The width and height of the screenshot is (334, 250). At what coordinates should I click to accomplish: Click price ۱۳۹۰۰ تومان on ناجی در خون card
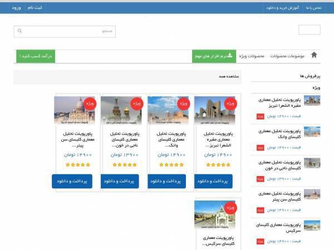point(125,155)
